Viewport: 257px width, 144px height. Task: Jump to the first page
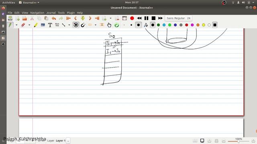68,18
